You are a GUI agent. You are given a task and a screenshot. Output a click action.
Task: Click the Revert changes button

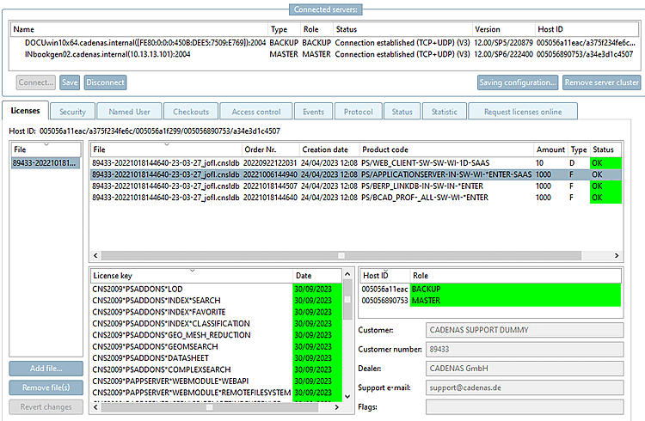pyautogui.click(x=46, y=406)
